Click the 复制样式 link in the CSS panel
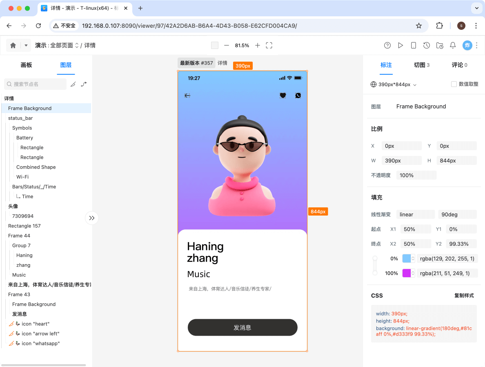 tap(464, 296)
